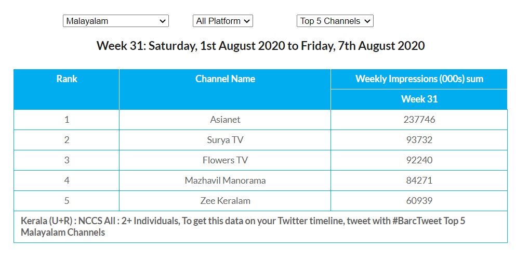Click rank 1 cell in table

(x=67, y=120)
